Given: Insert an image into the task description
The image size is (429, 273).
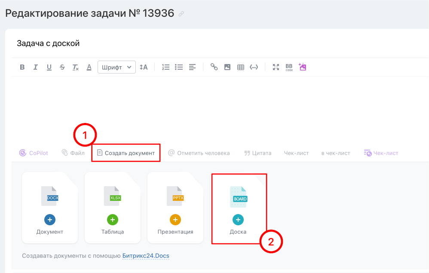Looking at the screenshot, I should coord(227,67).
